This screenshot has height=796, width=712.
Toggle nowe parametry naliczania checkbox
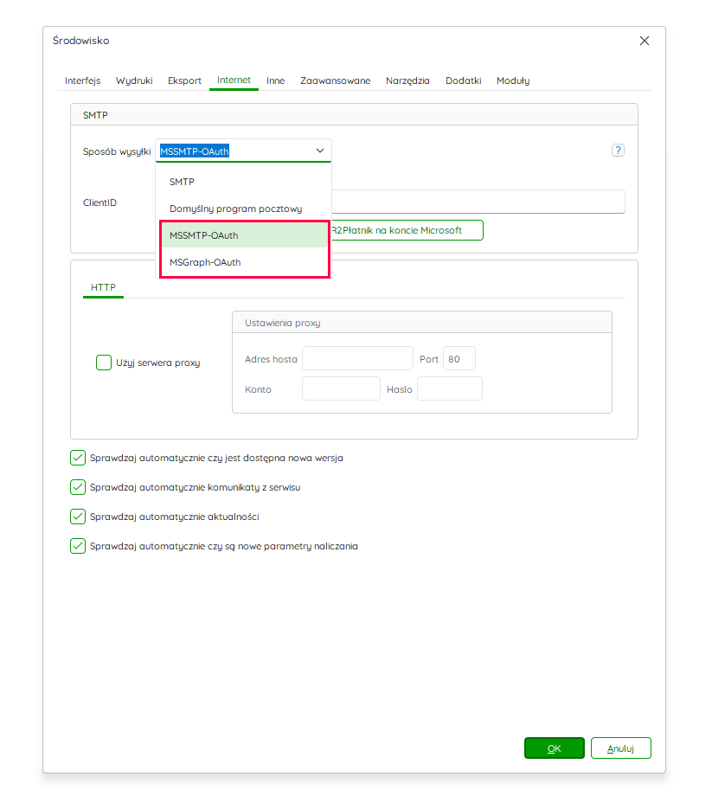click(x=78, y=546)
